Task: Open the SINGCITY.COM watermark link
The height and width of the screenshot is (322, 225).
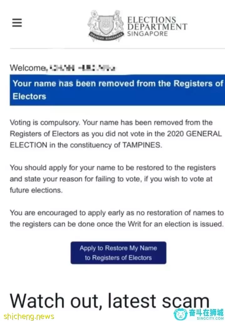Action: point(210,319)
